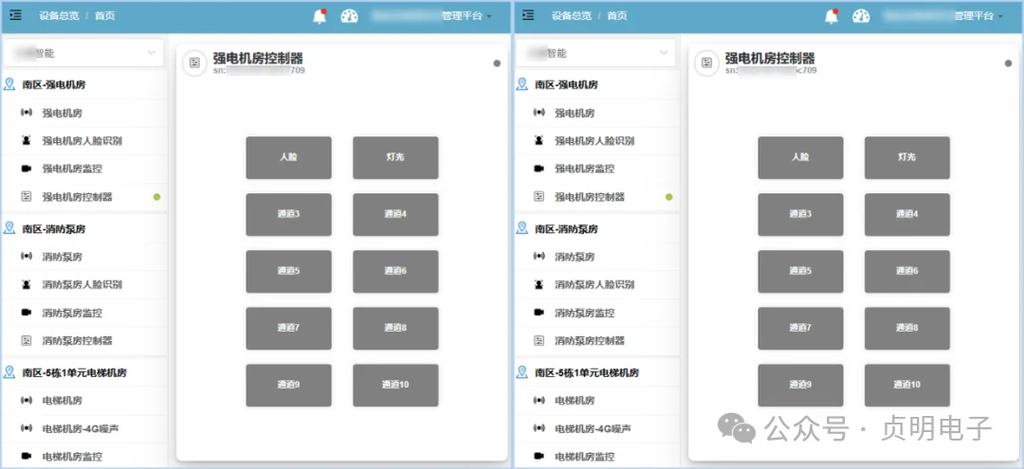
Task: Switch 通道7 in left screenshot
Action: (288, 328)
